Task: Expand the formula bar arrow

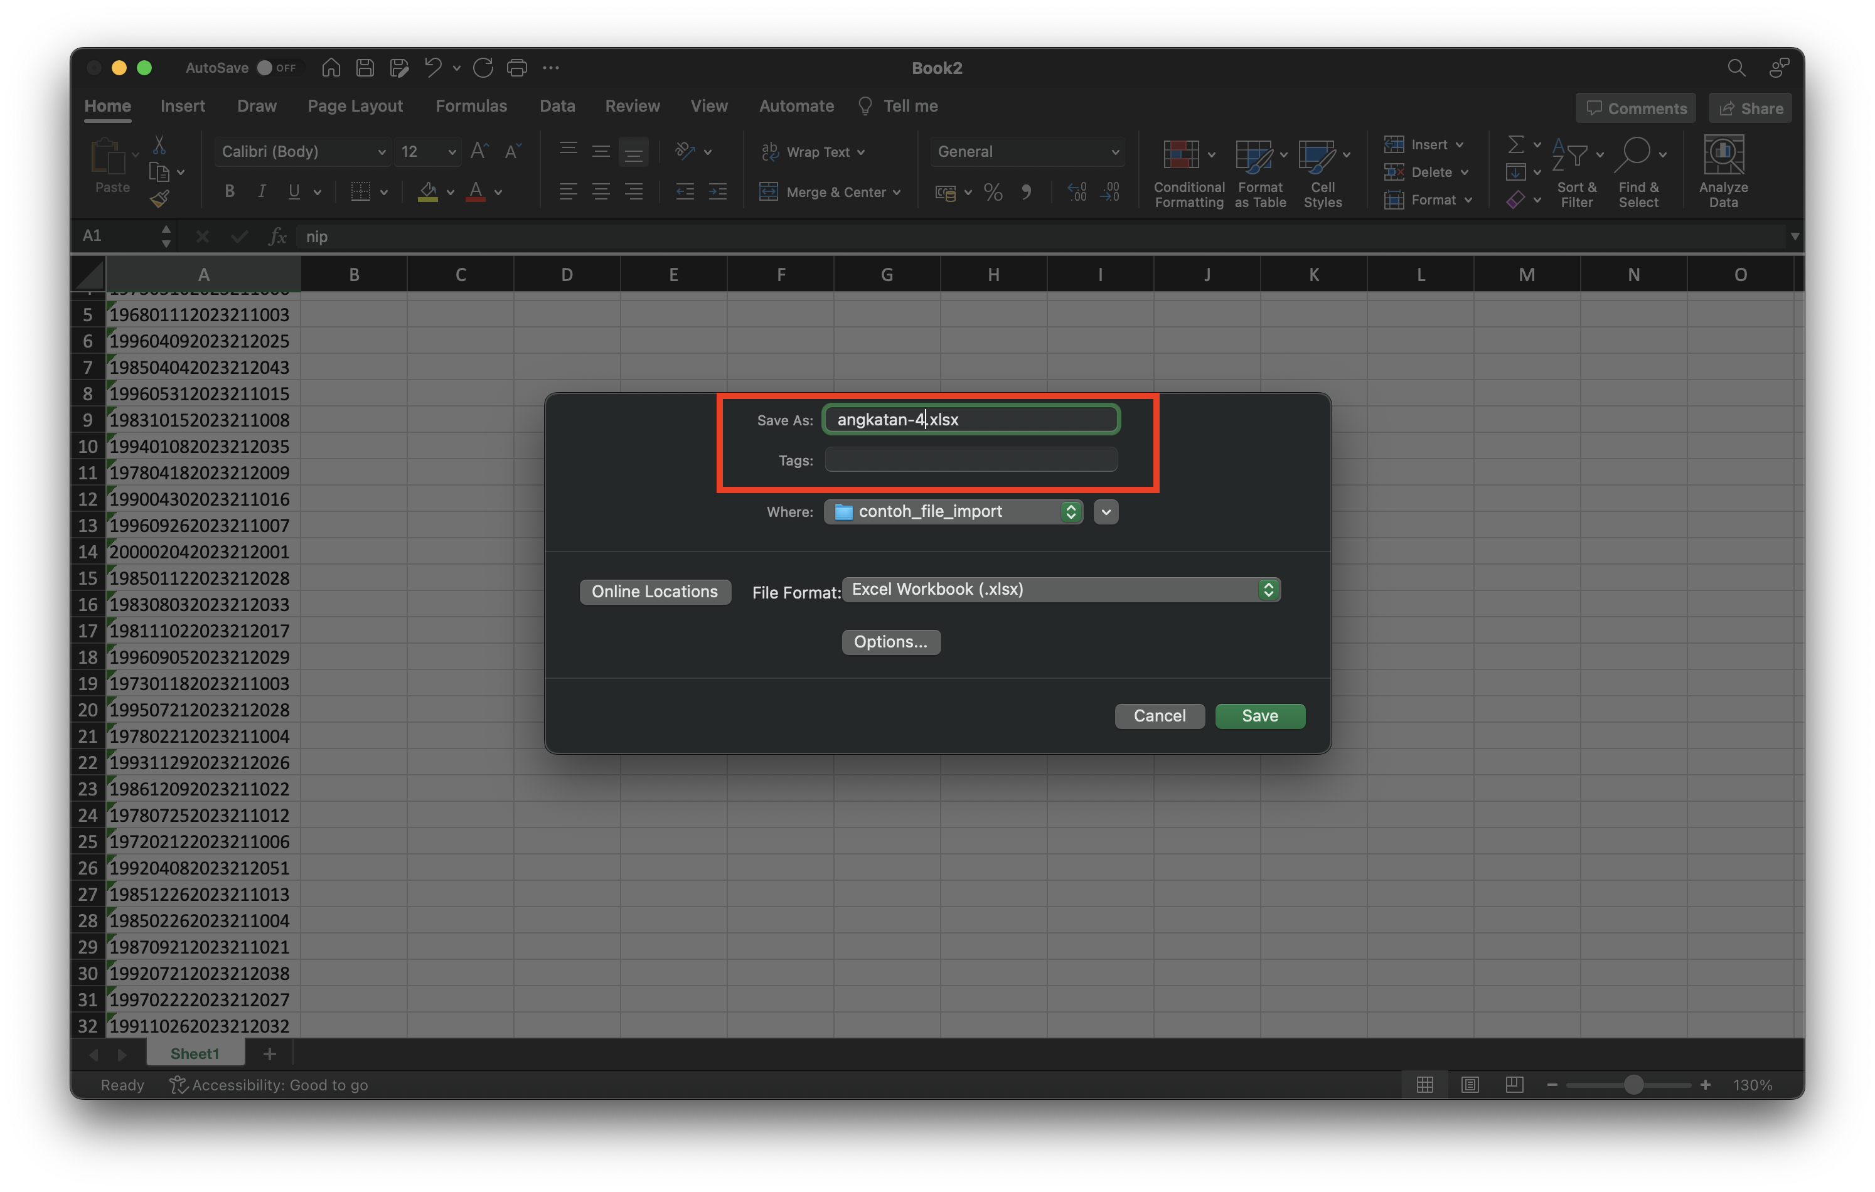Action: click(x=1794, y=236)
